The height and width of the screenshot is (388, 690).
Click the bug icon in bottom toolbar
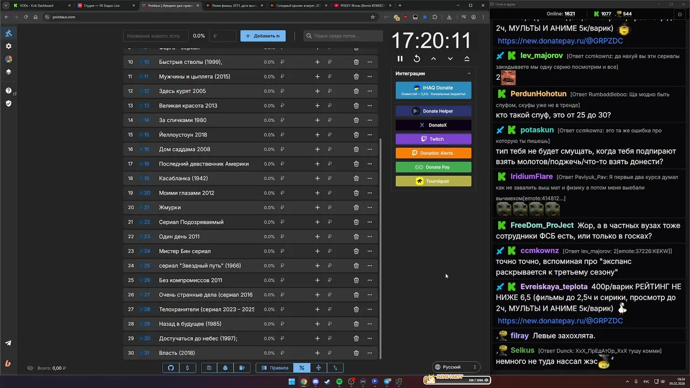click(x=225, y=368)
